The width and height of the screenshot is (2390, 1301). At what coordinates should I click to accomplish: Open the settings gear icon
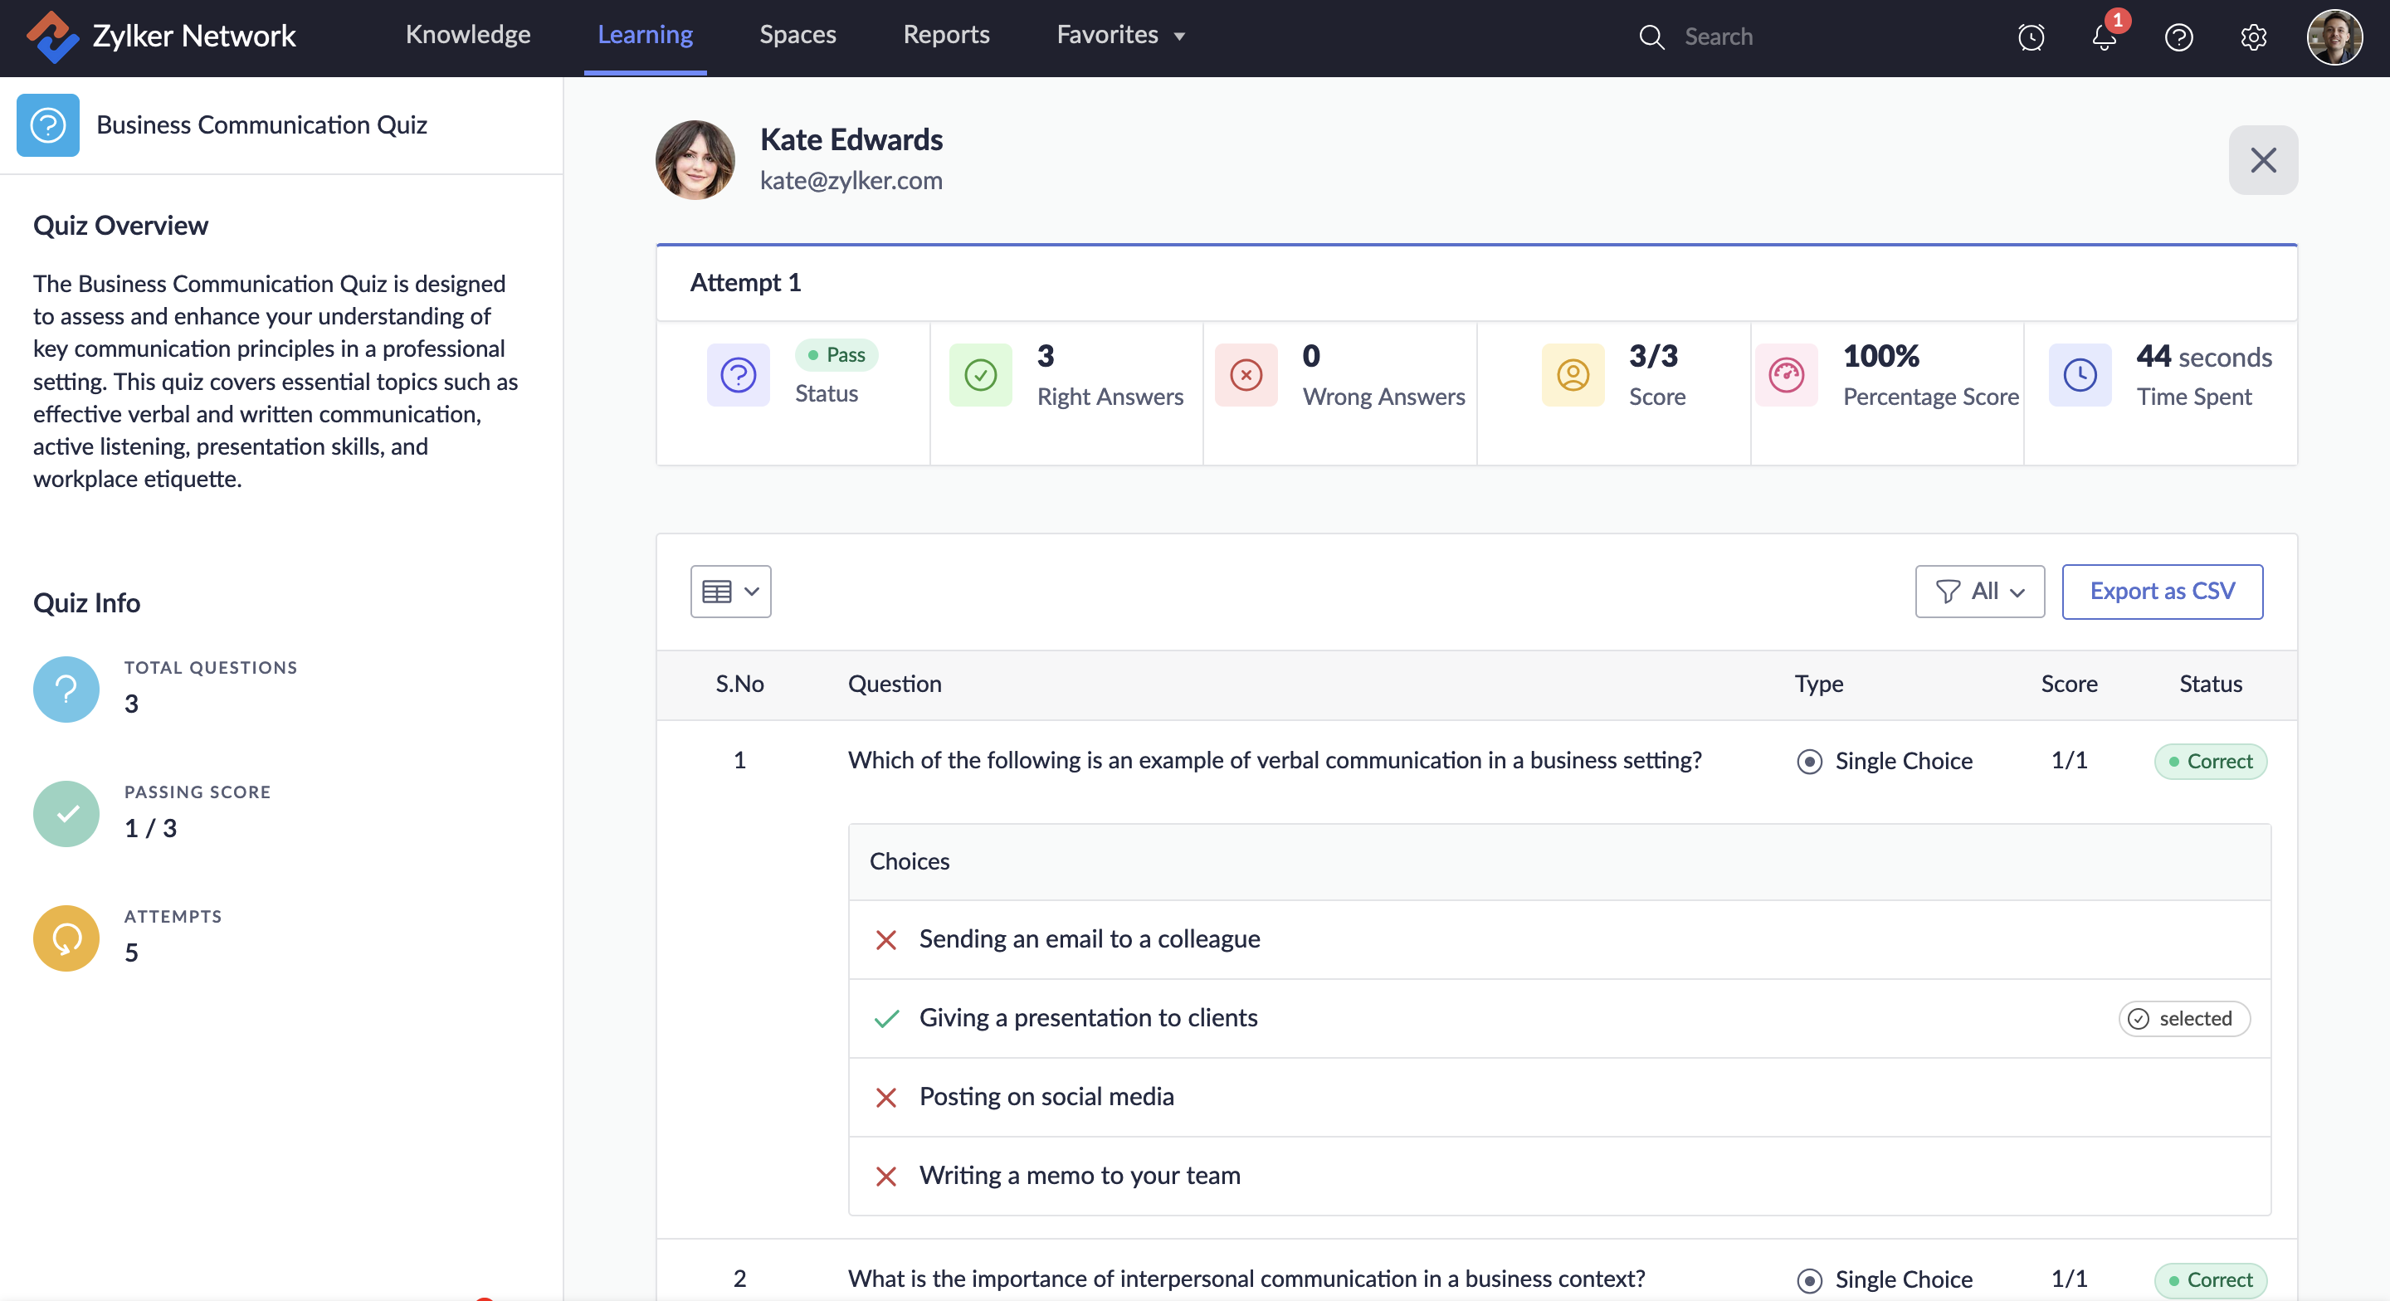pyautogui.click(x=2253, y=37)
